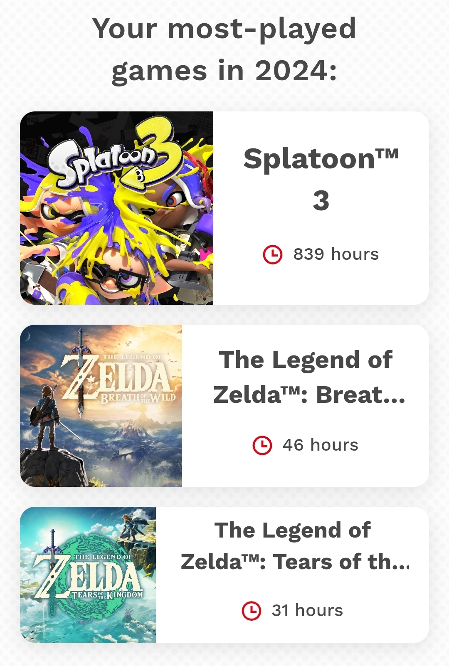Select the "Splatoon™ 3" game title
Screen dimensions: 449x666
321,179
